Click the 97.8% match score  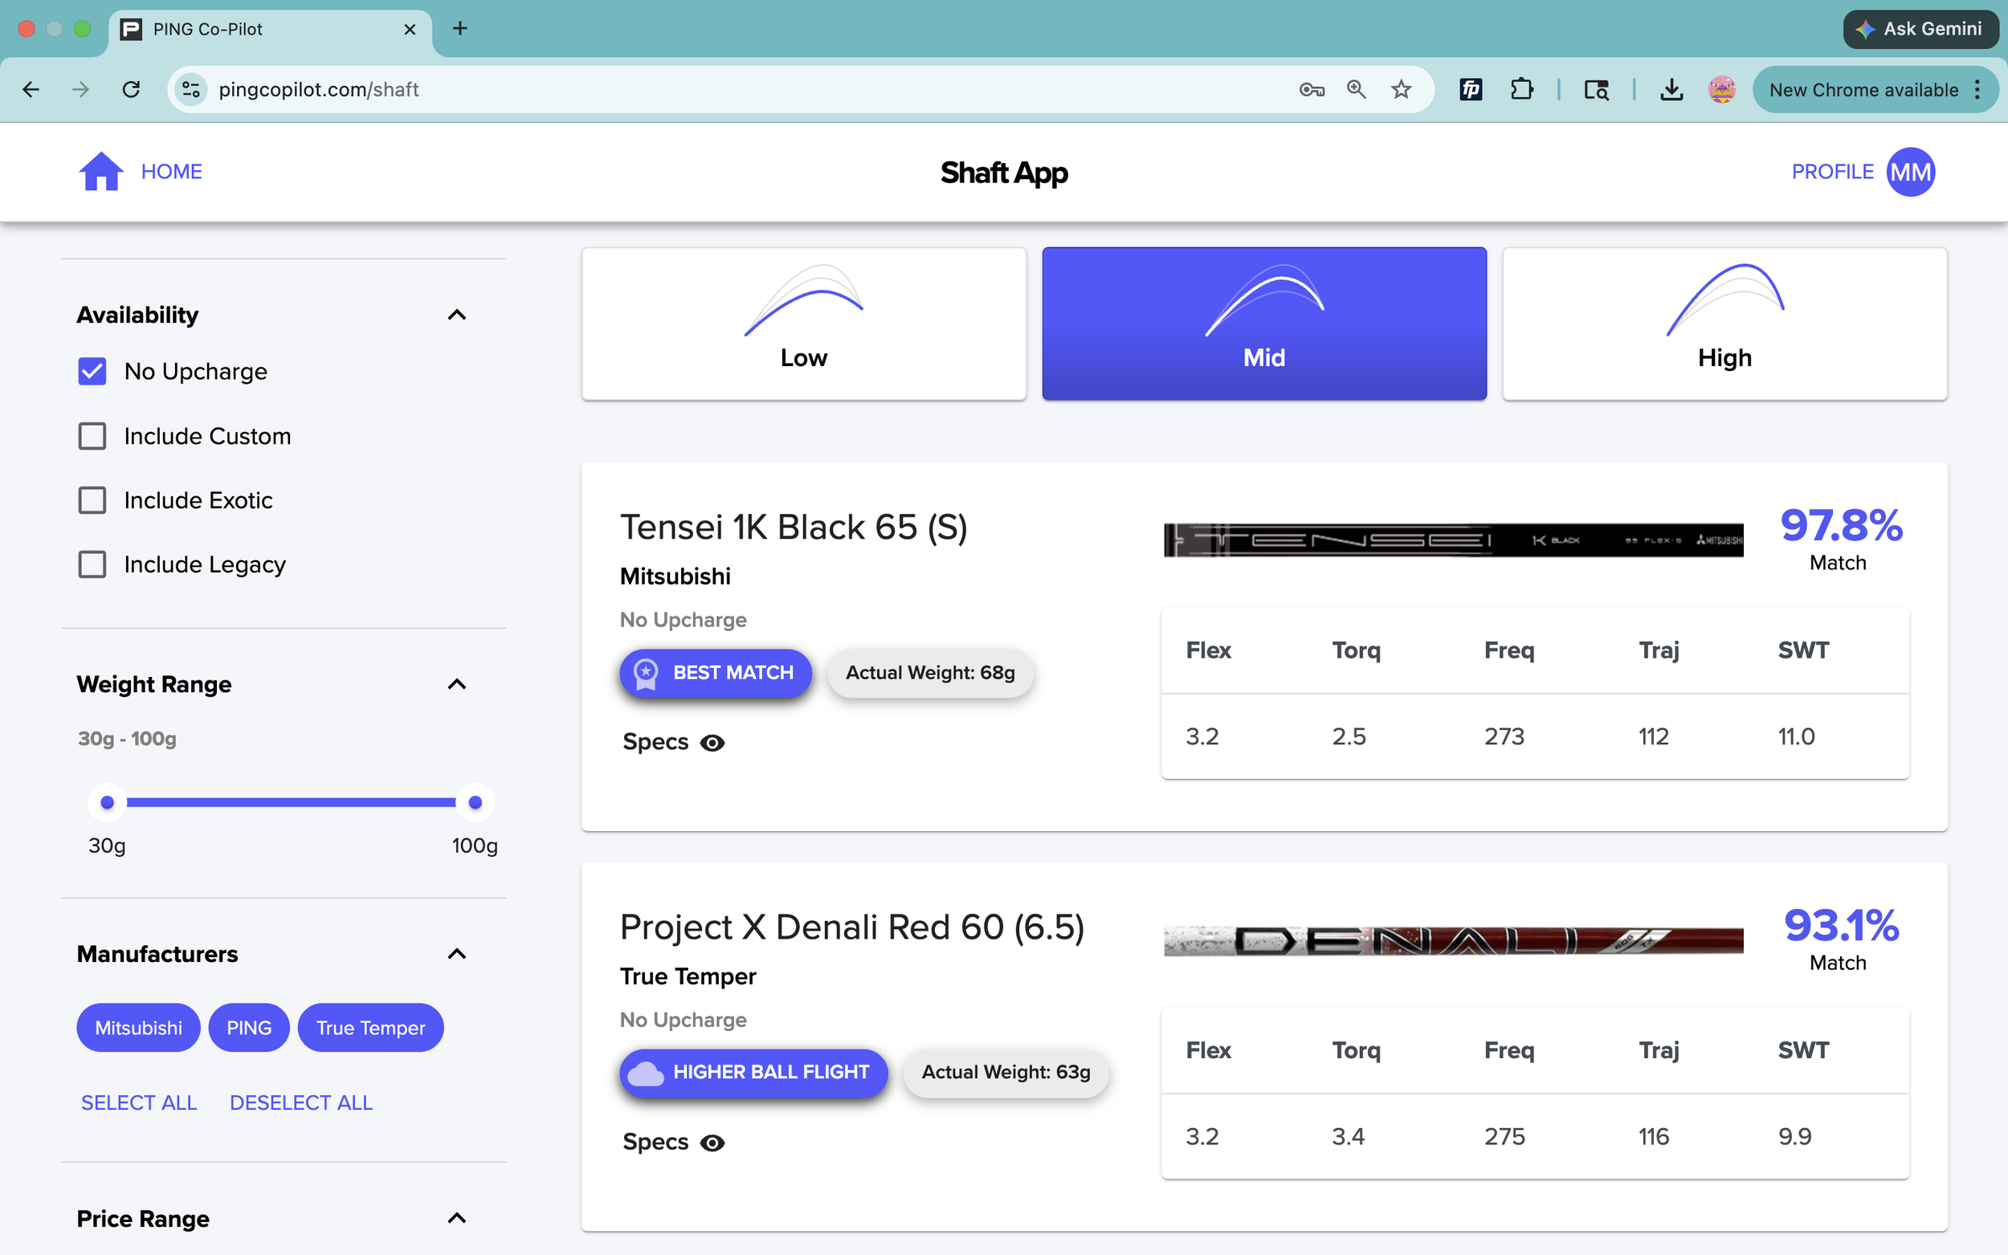tap(1841, 525)
